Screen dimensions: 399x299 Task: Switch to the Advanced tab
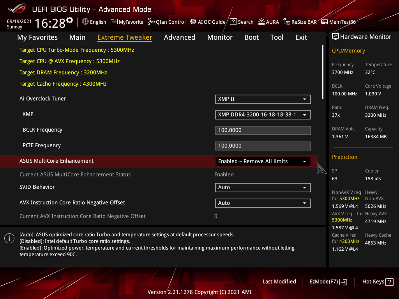[x=179, y=37]
